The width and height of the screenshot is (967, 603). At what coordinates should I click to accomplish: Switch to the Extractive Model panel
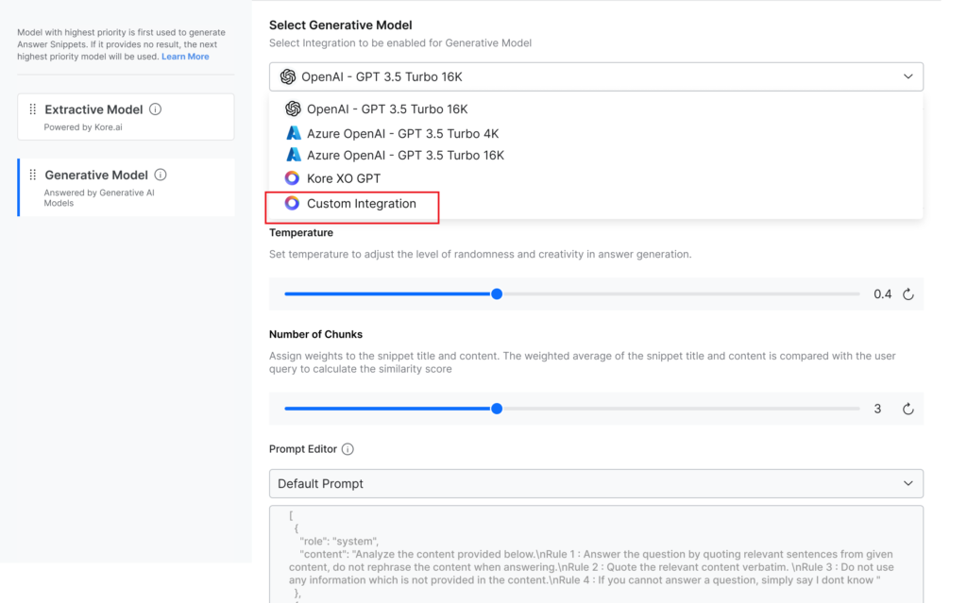point(126,116)
